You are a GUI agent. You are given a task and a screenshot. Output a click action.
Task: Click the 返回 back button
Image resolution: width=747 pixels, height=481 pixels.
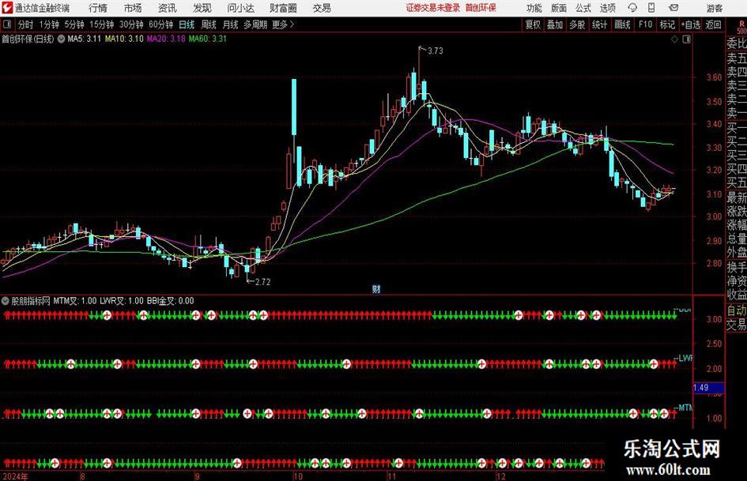pos(713,24)
